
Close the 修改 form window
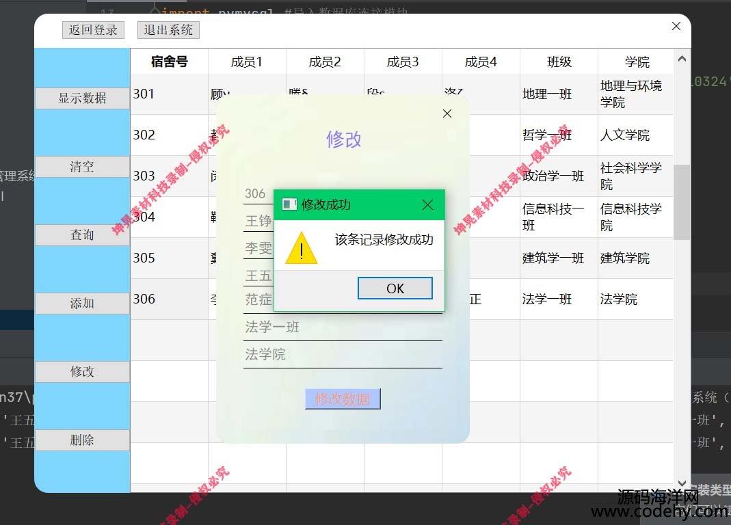447,113
